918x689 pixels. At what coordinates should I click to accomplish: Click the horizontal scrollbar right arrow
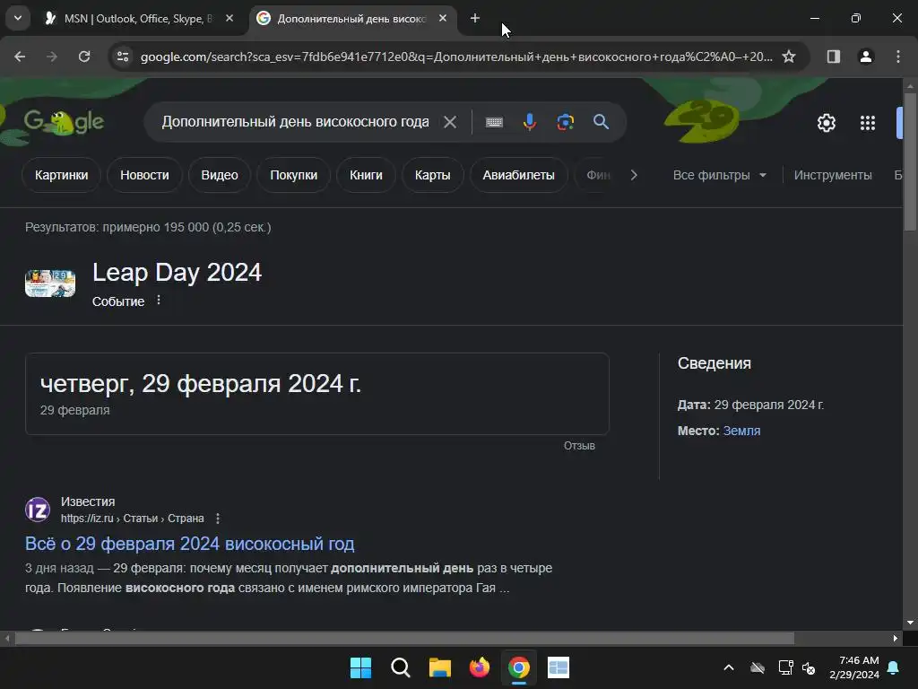[x=896, y=638]
